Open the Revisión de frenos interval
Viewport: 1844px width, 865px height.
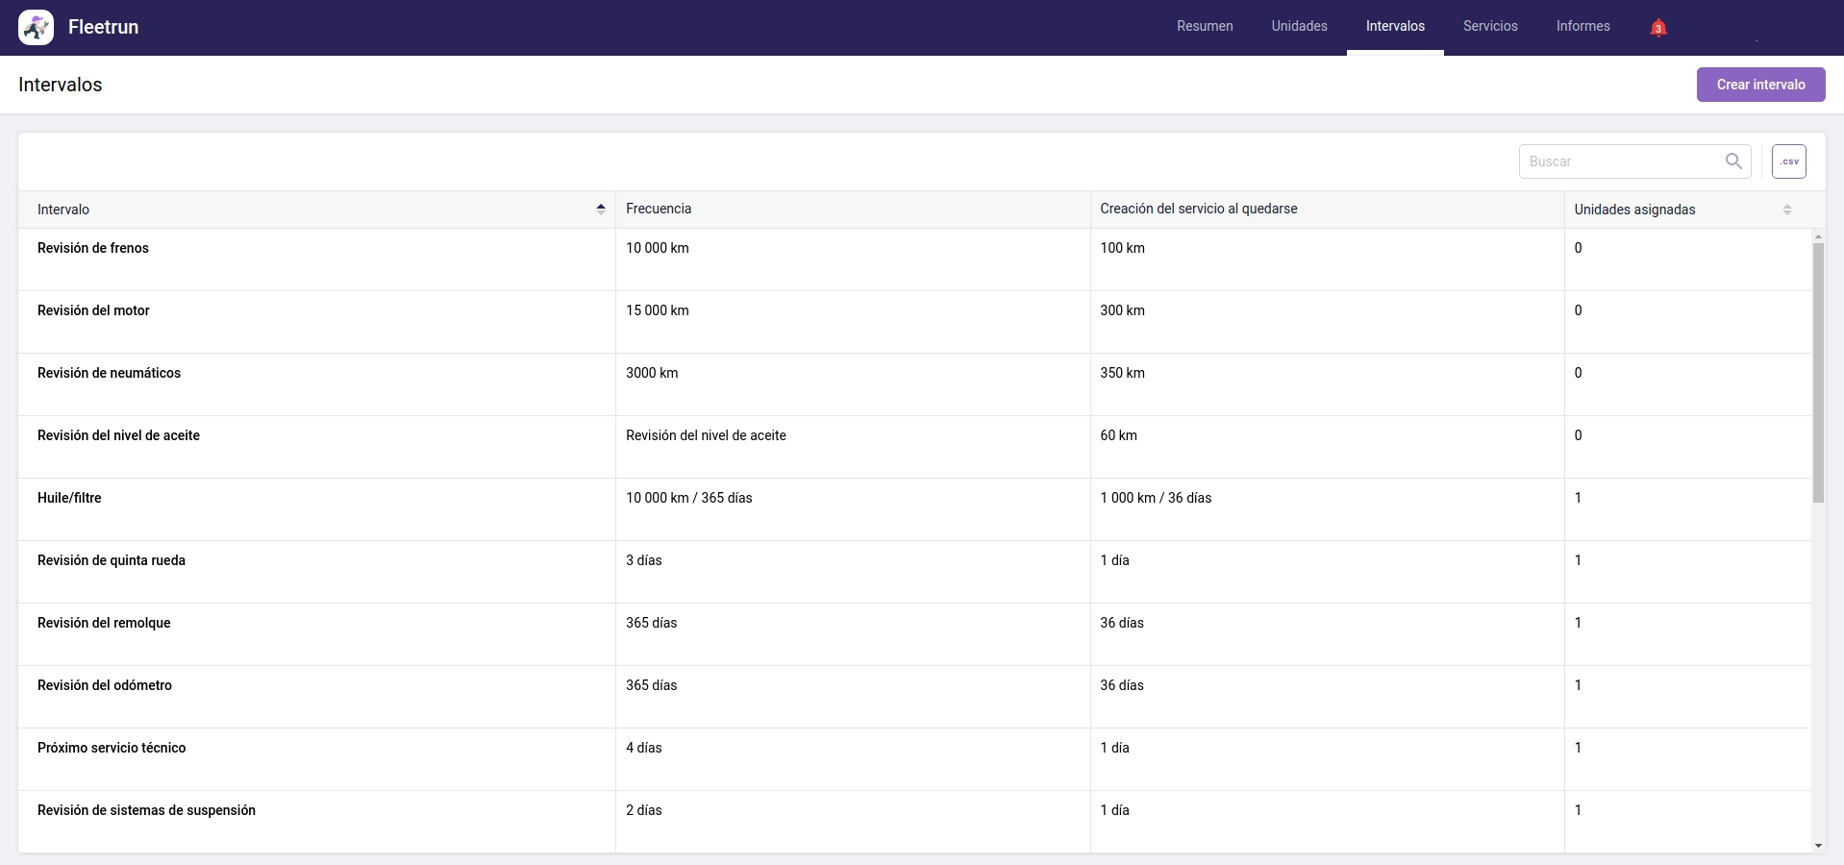click(x=93, y=248)
